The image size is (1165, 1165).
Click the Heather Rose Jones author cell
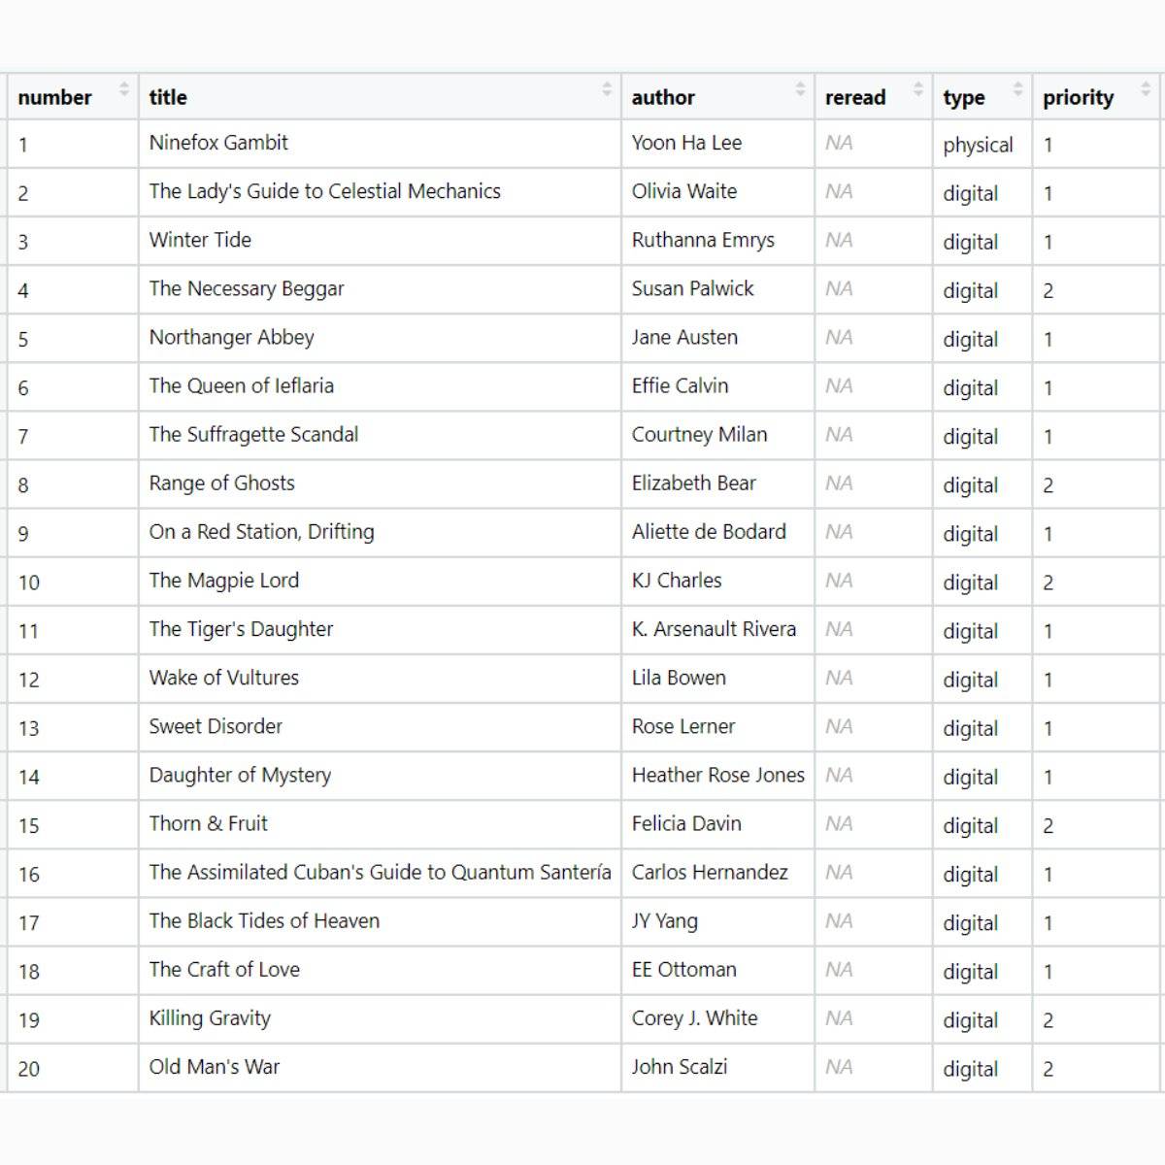tap(717, 775)
